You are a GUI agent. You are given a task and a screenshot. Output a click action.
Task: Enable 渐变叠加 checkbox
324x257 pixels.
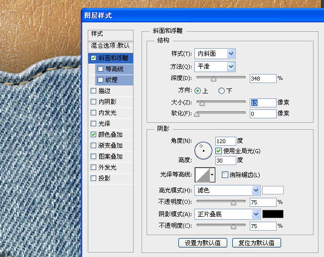[93, 146]
